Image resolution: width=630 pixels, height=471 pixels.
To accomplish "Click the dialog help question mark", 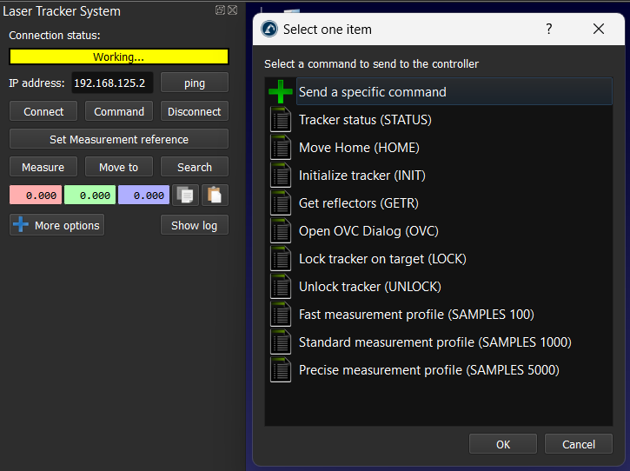I will (548, 30).
